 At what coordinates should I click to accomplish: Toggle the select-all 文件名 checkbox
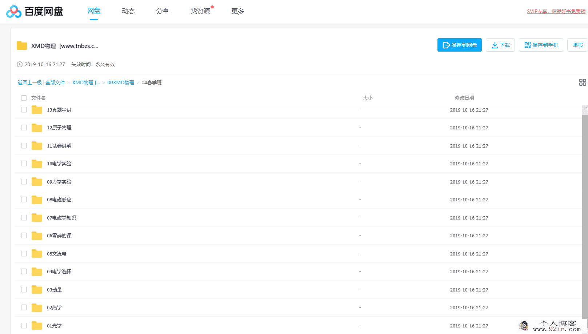(x=24, y=98)
